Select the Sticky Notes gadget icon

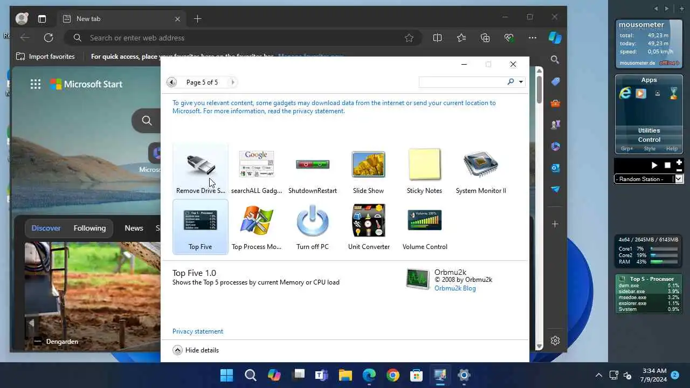point(425,164)
